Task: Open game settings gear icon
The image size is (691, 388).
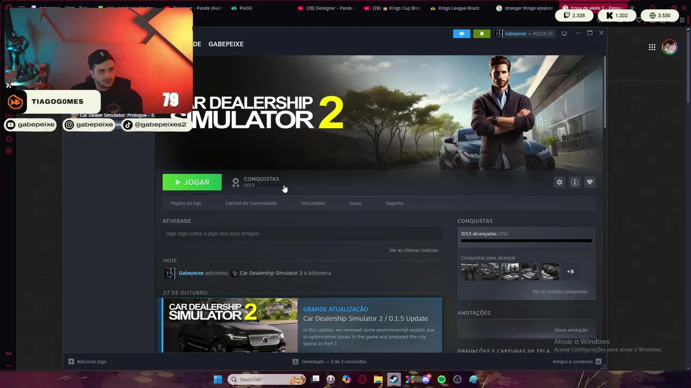Action: pos(559,182)
